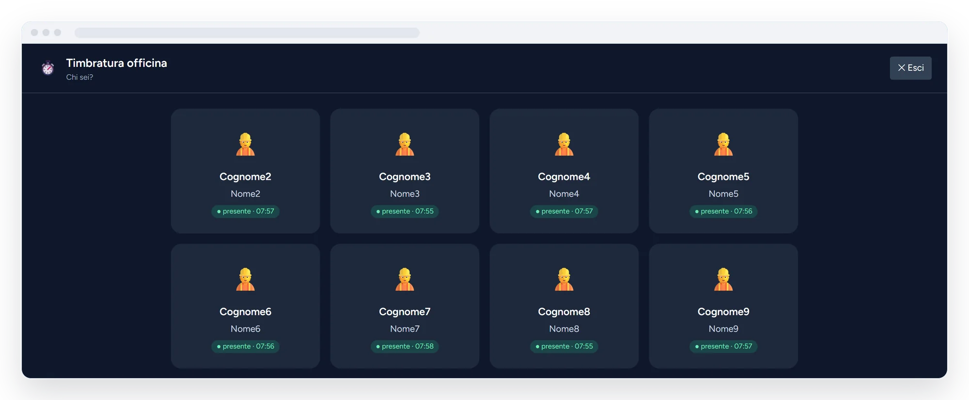Select the Cognome8 name label
Viewport: 969px width, 400px height.
(x=564, y=312)
